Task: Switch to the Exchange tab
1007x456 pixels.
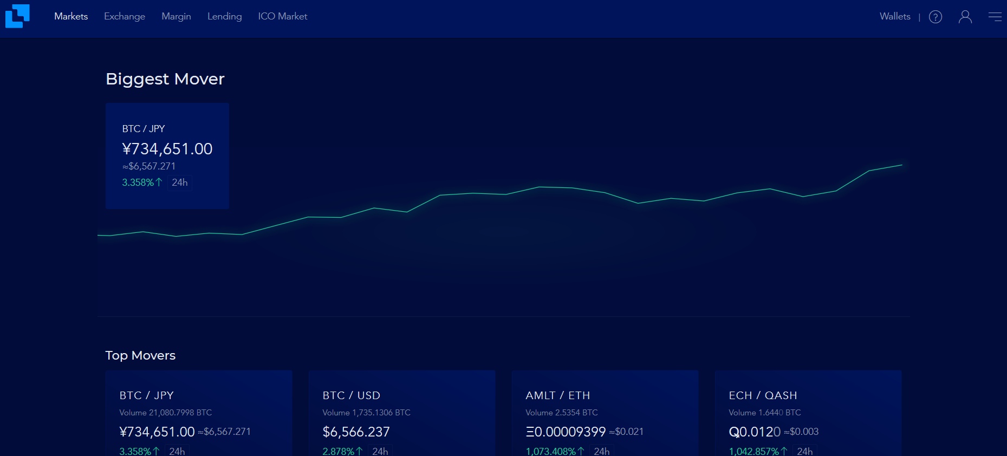Action: [125, 16]
